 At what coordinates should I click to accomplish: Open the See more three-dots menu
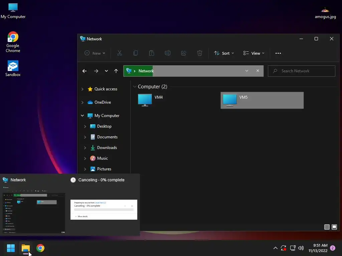coord(278,53)
